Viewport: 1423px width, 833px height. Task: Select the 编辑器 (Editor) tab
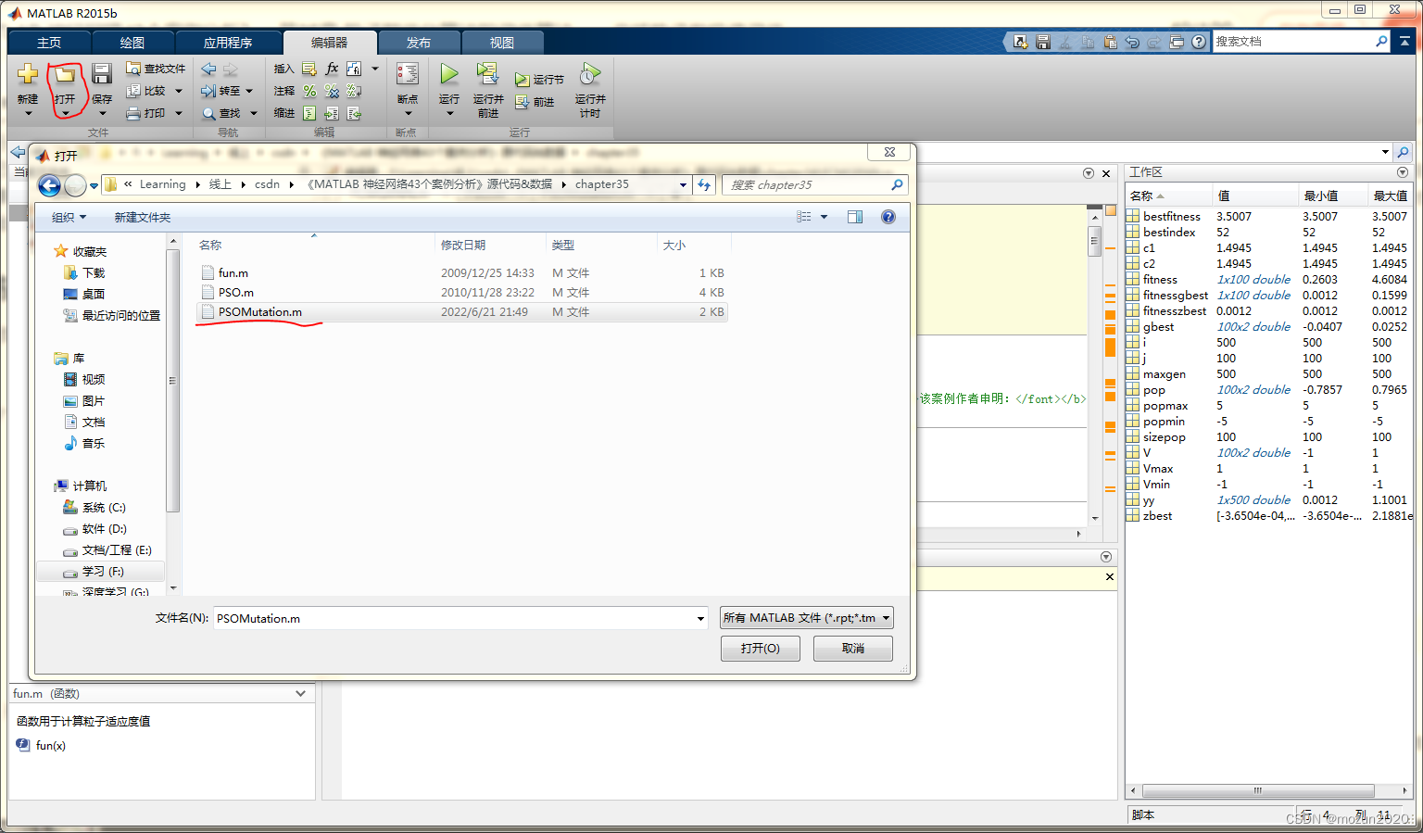tap(330, 43)
